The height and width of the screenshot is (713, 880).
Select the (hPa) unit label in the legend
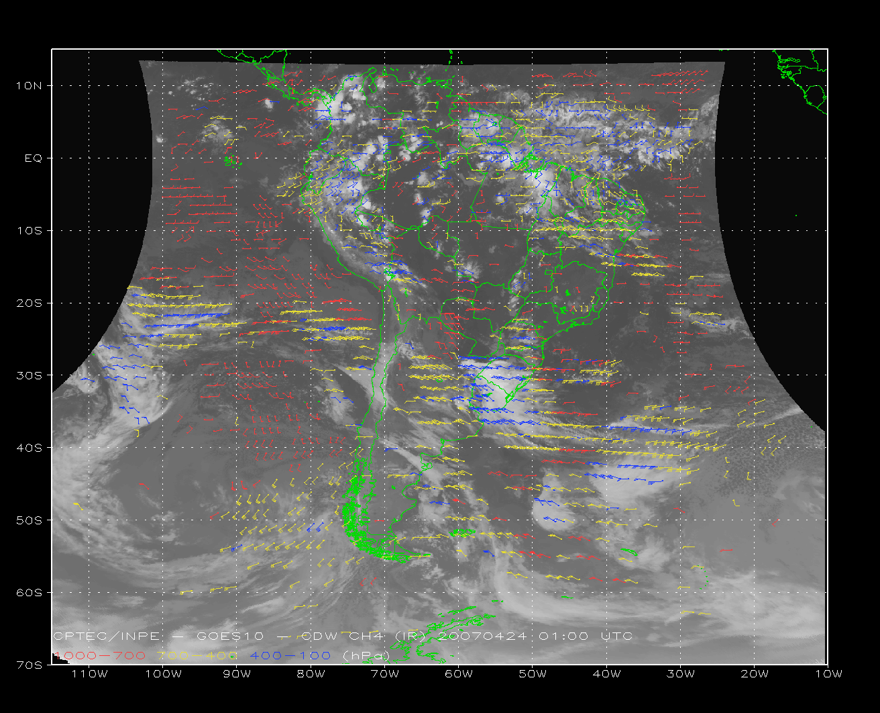pyautogui.click(x=366, y=655)
